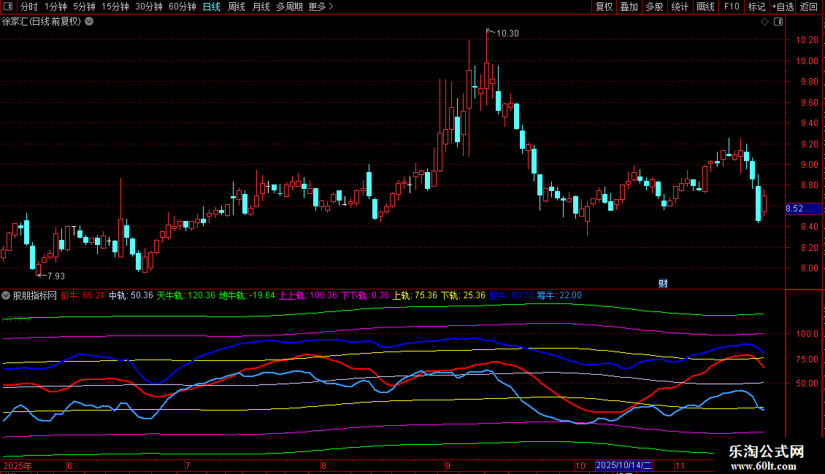Toggle the 标记 mark option

pyautogui.click(x=756, y=7)
